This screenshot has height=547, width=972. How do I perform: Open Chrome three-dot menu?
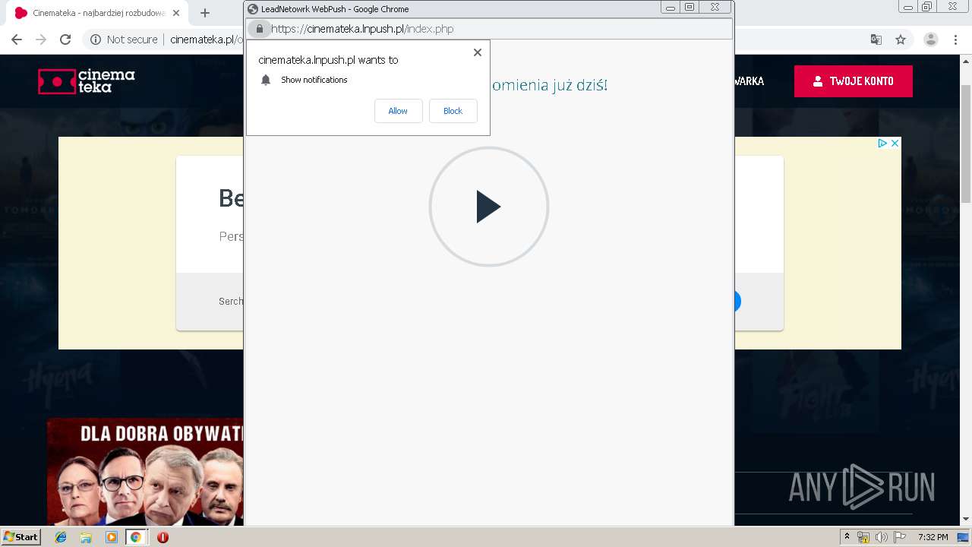pos(955,40)
